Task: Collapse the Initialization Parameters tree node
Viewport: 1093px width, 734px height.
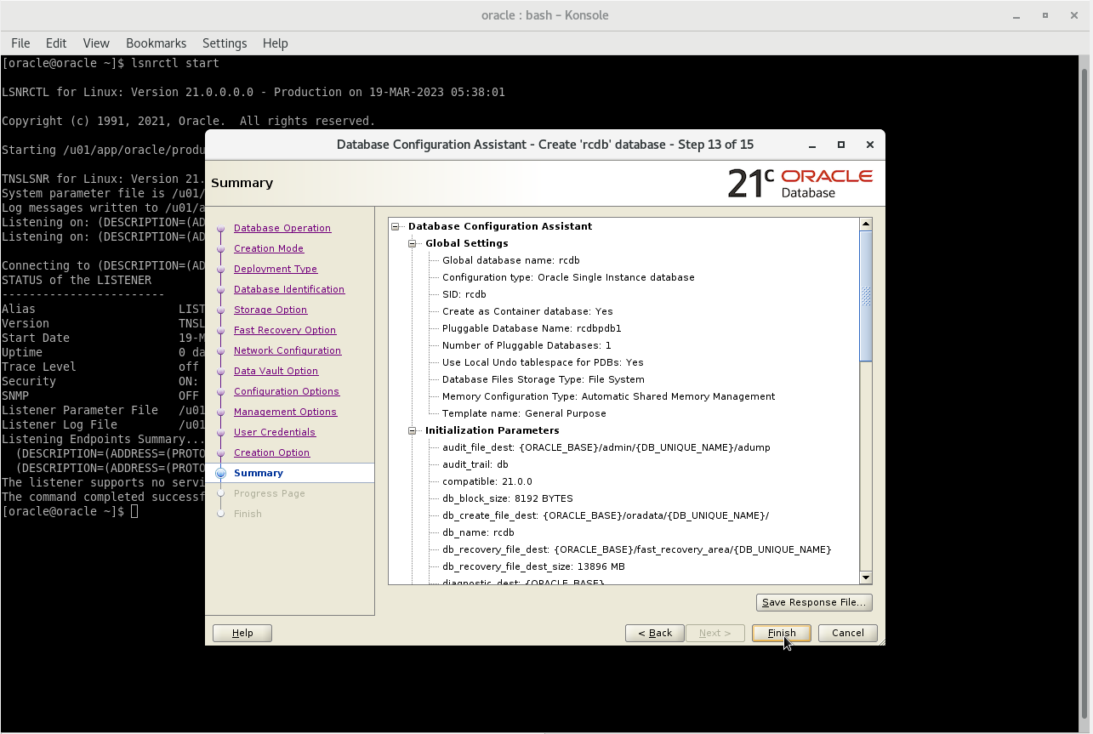Action: pos(413,430)
